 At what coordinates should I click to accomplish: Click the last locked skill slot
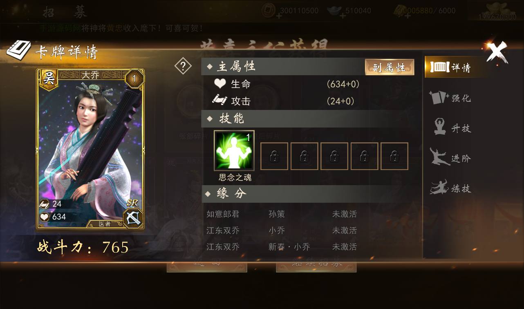tap(394, 156)
